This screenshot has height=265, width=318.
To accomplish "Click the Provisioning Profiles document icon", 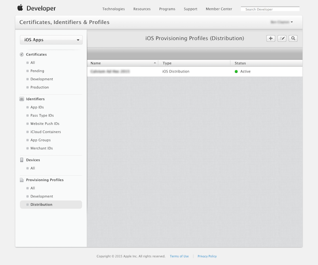I will 21,180.
